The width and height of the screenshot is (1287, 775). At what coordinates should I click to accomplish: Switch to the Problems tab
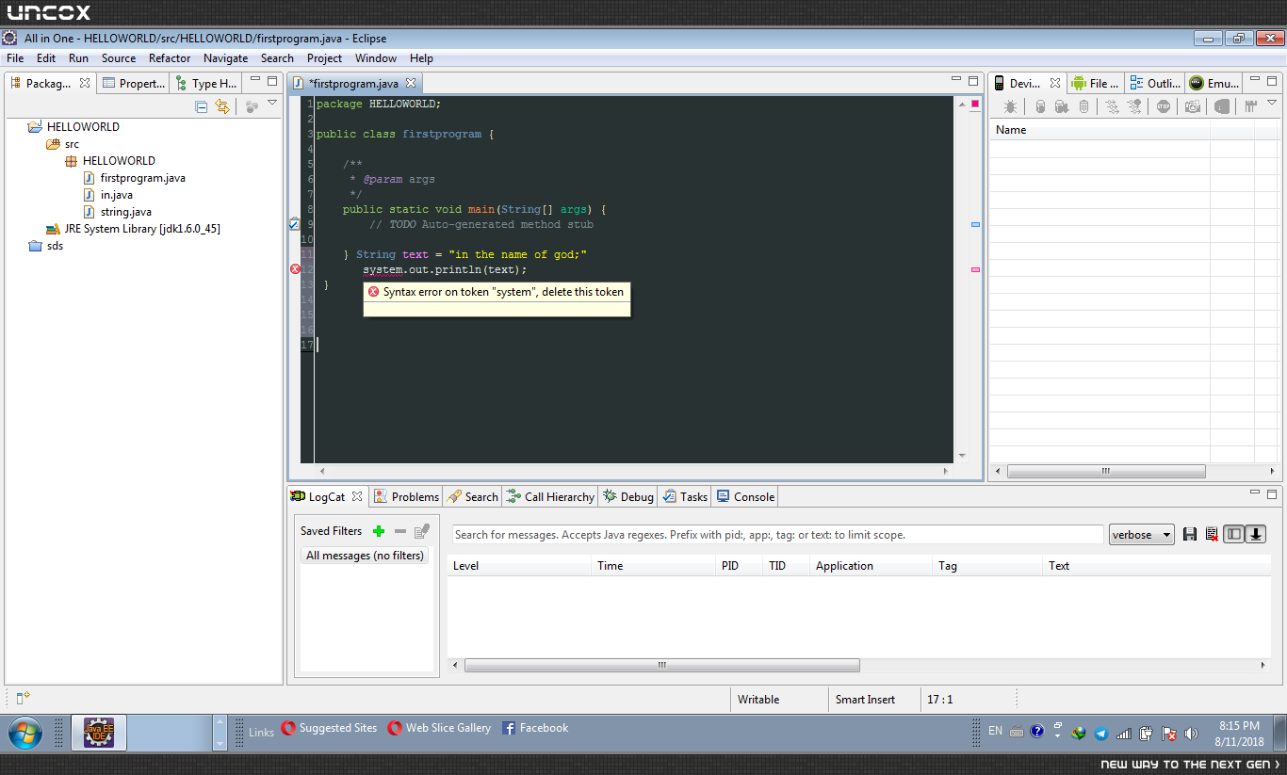tap(406, 496)
